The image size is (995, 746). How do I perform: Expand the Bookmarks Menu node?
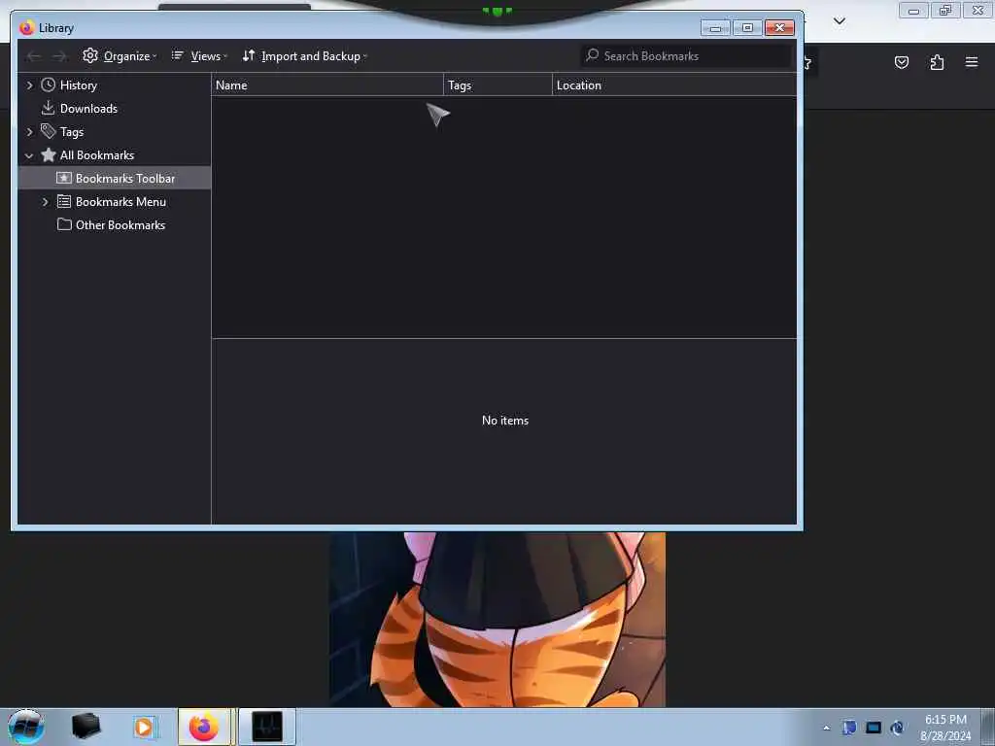coord(45,202)
